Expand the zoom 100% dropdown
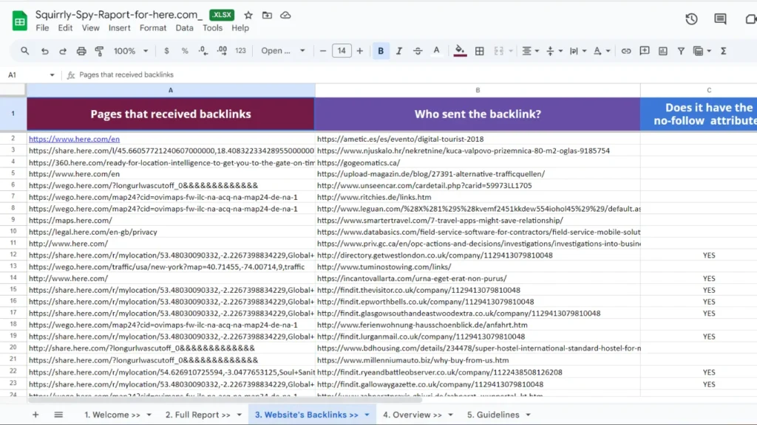 pos(131,51)
